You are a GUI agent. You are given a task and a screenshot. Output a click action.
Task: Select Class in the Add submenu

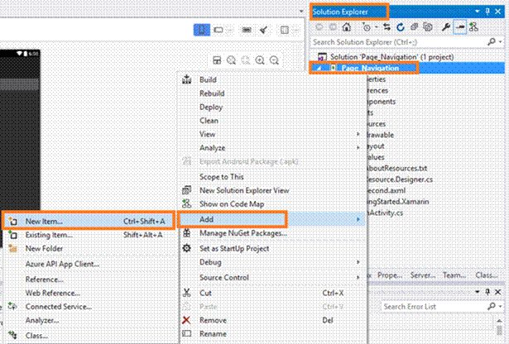coord(89,335)
